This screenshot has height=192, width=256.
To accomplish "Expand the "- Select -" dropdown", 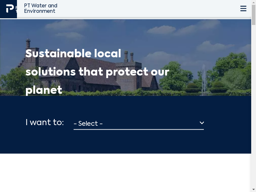I will tap(138, 123).
